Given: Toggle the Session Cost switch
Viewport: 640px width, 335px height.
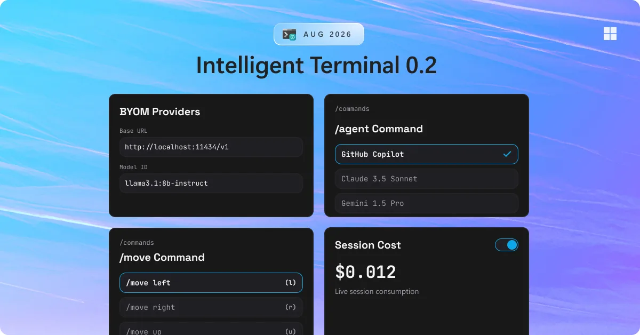Looking at the screenshot, I should [507, 245].
